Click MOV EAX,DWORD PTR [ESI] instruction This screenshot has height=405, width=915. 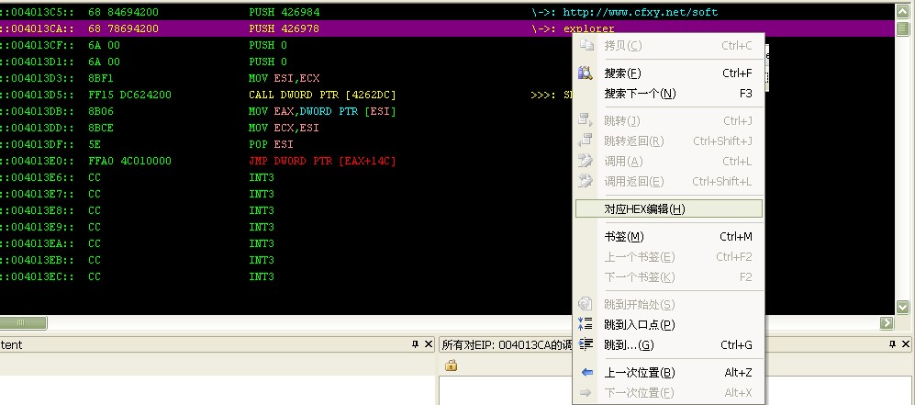[322, 111]
